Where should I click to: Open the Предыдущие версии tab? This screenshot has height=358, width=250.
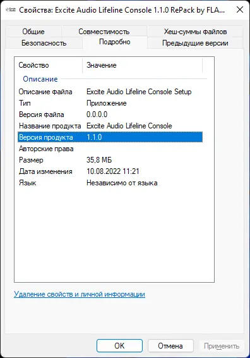pyautogui.click(x=195, y=43)
